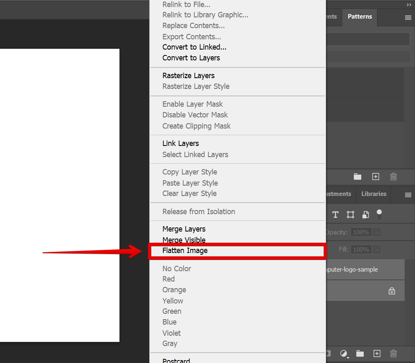Switch to the Libraries tab
Image resolution: width=415 pixels, height=363 pixels.
point(374,194)
